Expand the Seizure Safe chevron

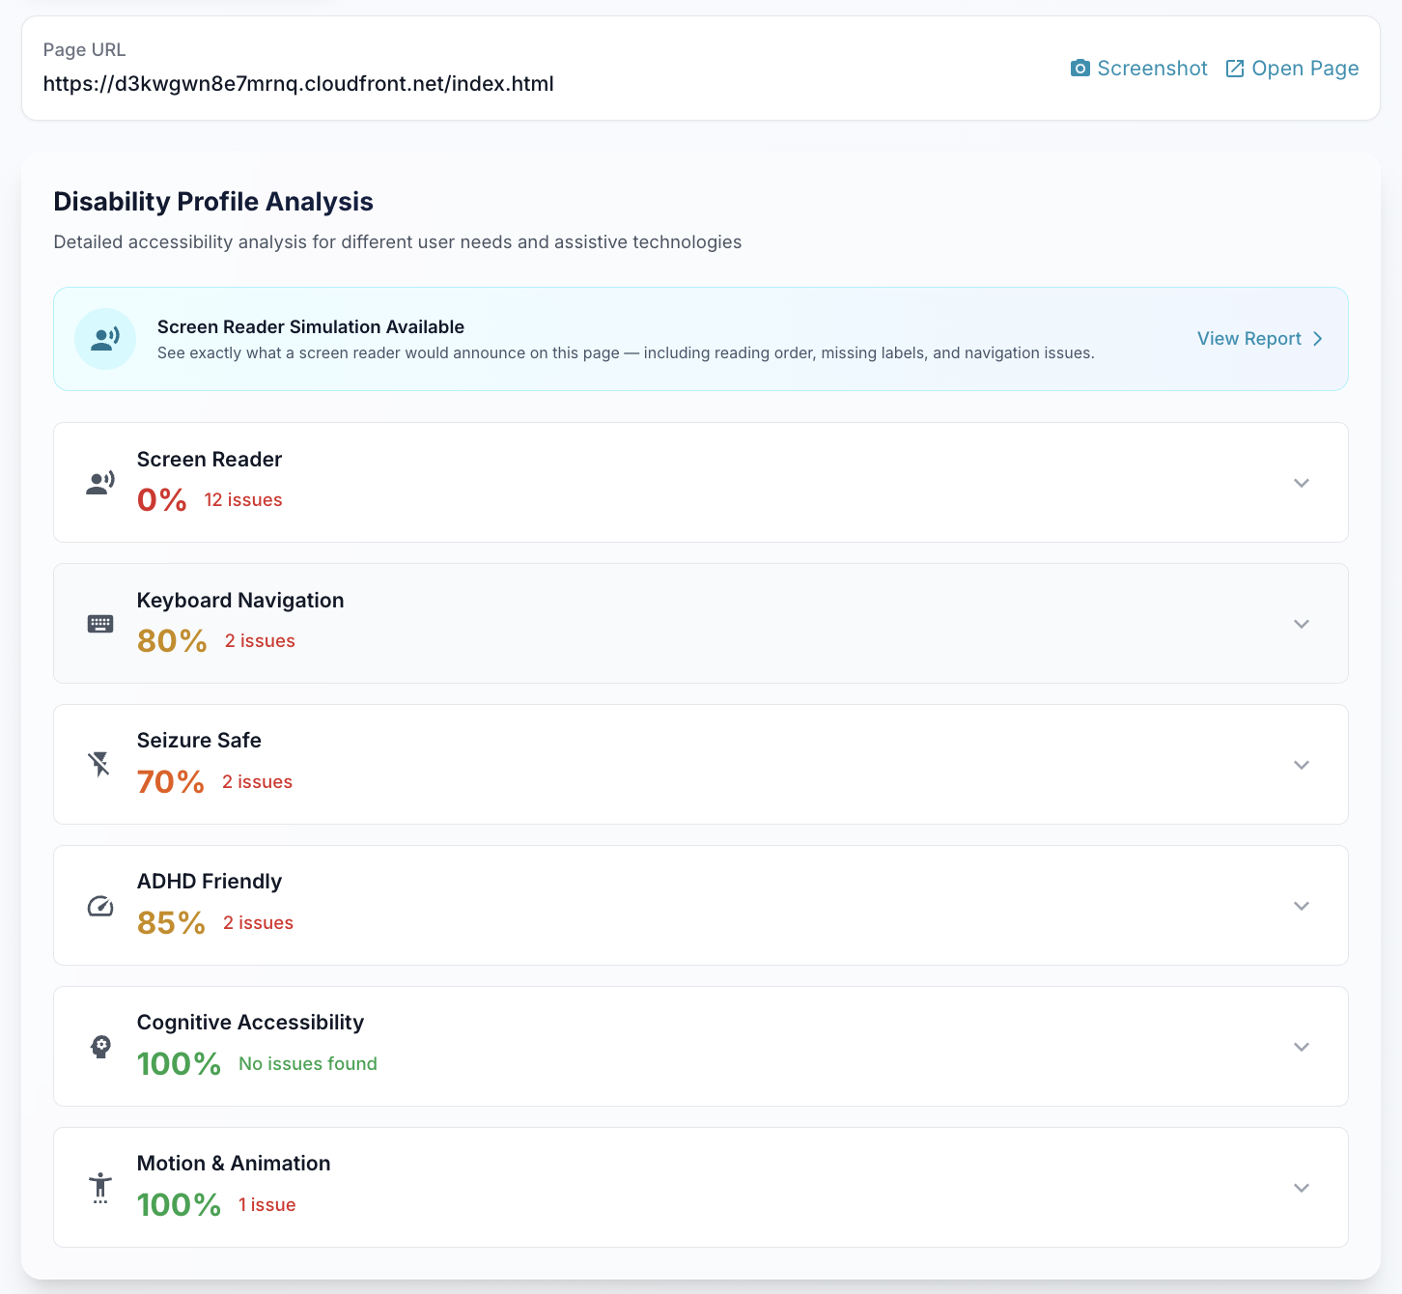[1302, 765]
